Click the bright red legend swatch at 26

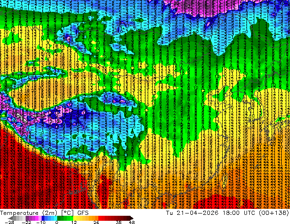(100, 218)
